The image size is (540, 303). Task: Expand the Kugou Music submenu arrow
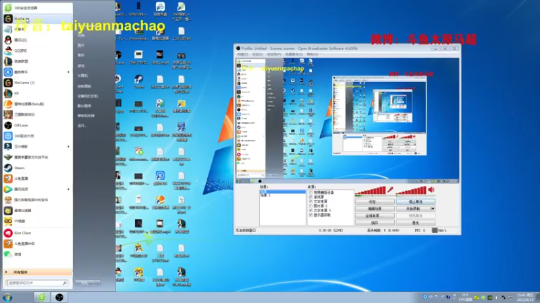pos(68,72)
